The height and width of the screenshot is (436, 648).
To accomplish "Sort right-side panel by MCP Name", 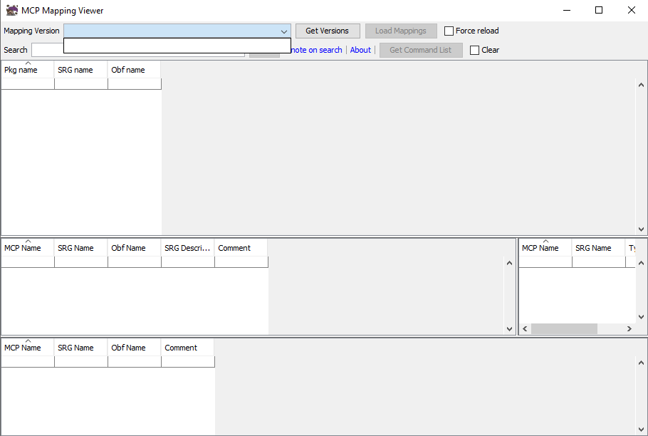I will pyautogui.click(x=545, y=248).
